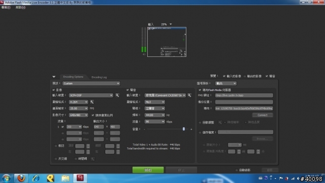This screenshot has width=325, height=183.
Task: Click the input preview thumbnail
Action: coord(167,42)
